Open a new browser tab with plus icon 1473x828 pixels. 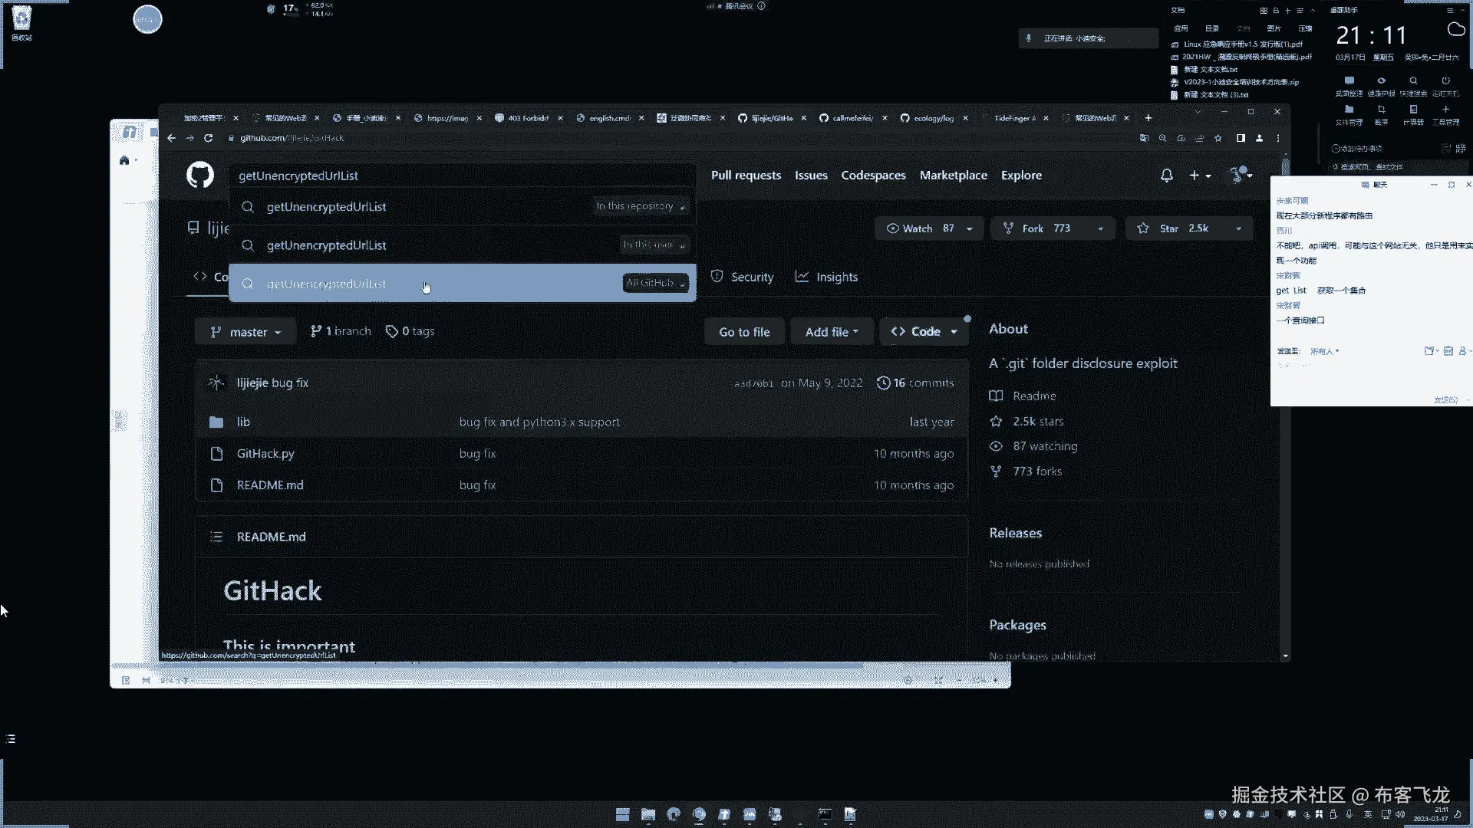click(1148, 118)
